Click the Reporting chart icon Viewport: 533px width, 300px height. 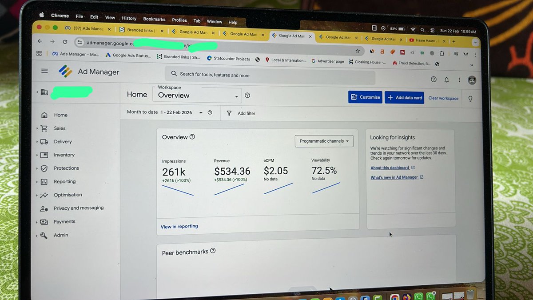(x=44, y=182)
